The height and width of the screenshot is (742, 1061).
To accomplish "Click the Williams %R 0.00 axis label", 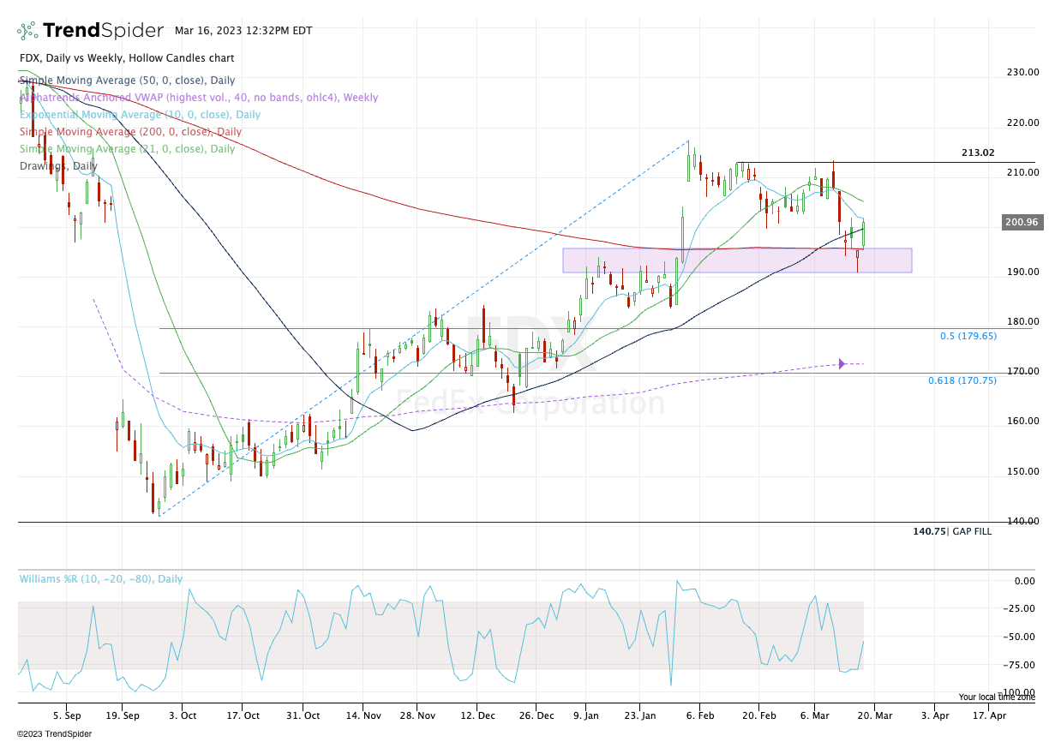I will point(1025,581).
